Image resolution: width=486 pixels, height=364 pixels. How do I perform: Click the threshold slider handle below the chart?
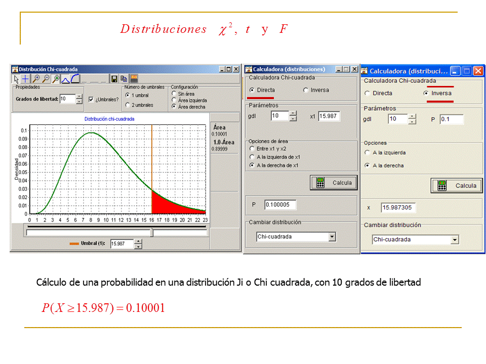coord(151,233)
